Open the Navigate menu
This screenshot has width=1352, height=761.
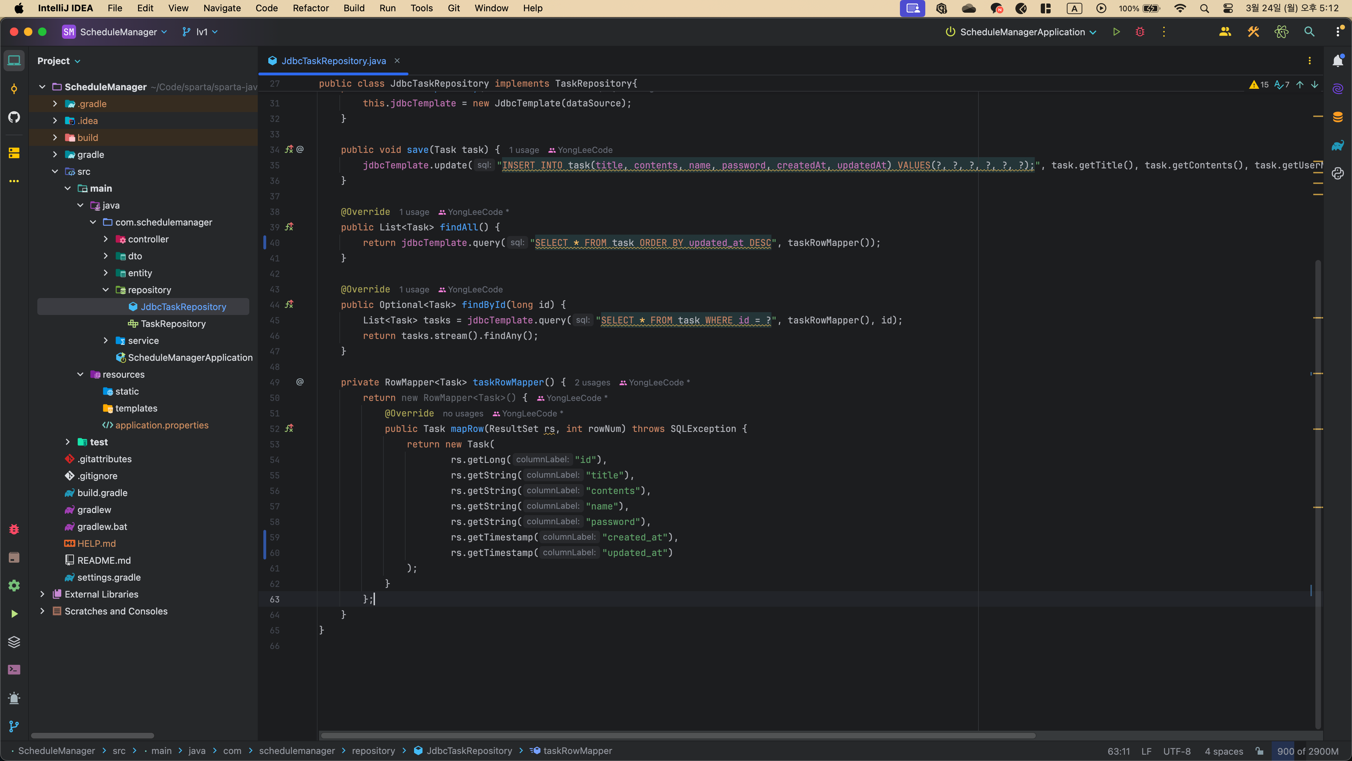[222, 8]
